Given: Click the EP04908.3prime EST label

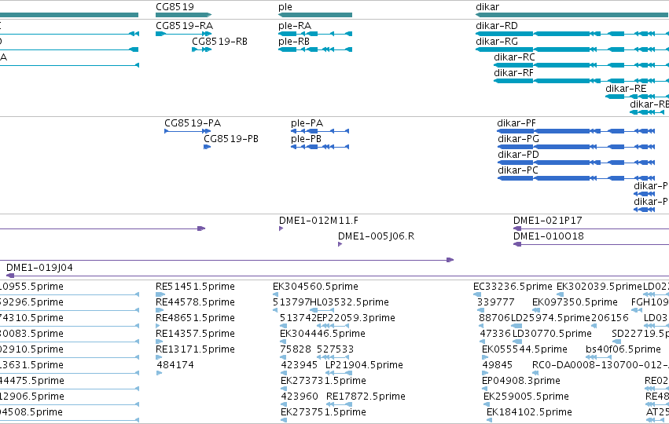Looking at the screenshot, I should coord(521,382).
